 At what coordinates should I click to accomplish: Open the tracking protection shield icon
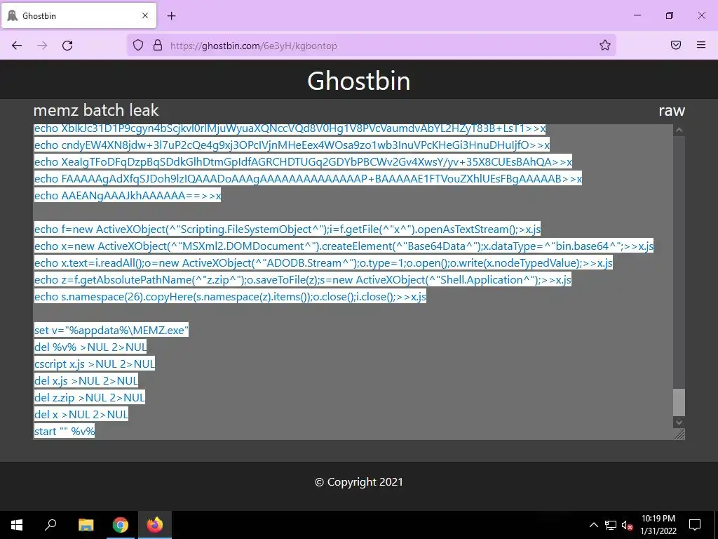click(138, 46)
